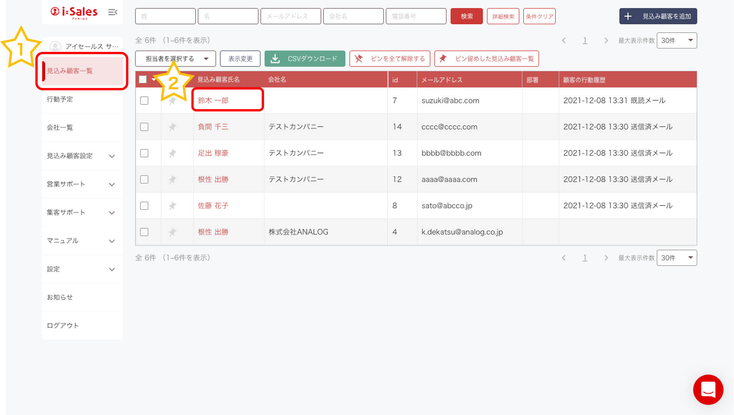The height and width of the screenshot is (415, 734).
Task: Pin the 佐藤 花子 row star icon
Action: click(x=173, y=206)
